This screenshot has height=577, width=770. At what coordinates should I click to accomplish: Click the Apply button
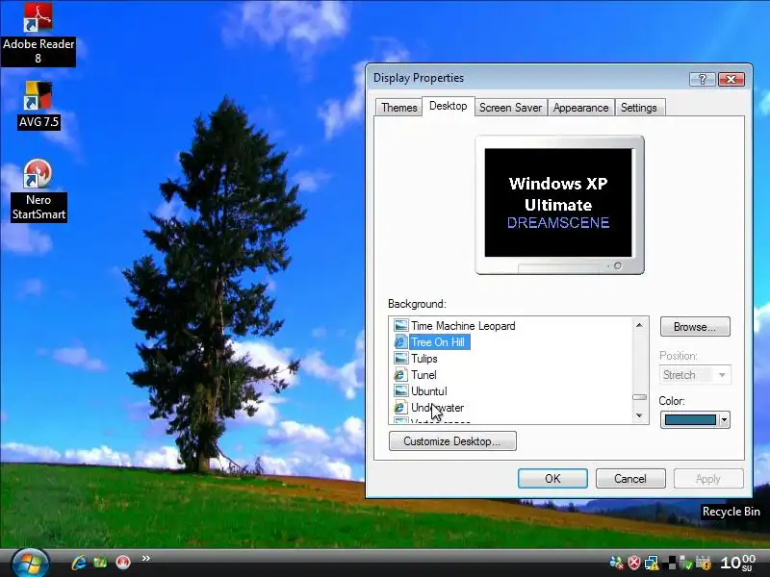[708, 478]
